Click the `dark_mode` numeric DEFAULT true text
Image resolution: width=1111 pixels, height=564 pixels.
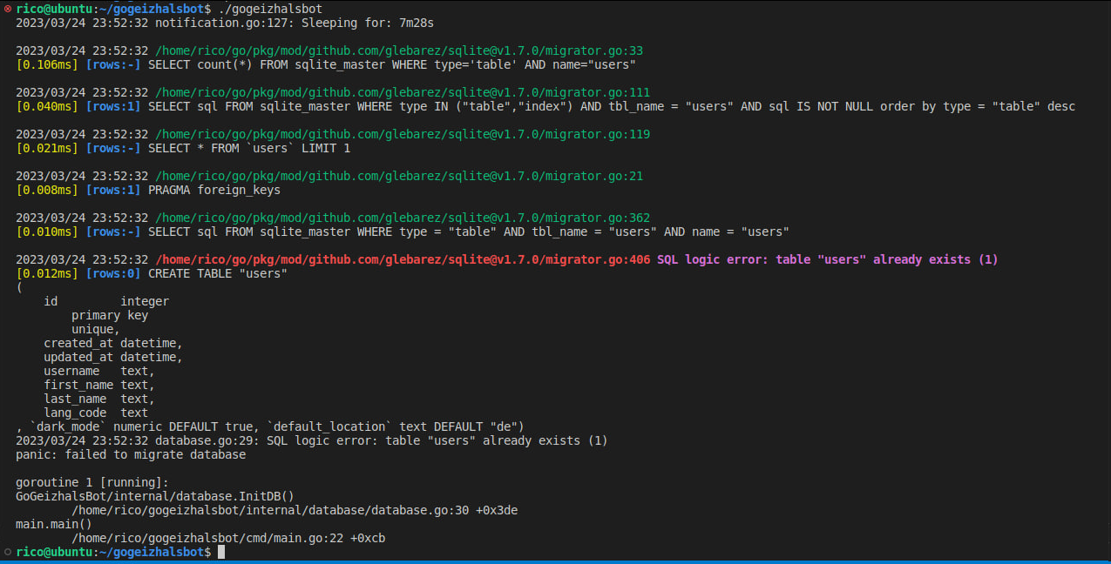tap(141, 426)
